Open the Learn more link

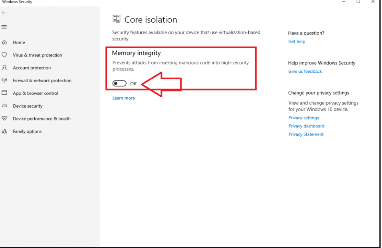(x=123, y=98)
